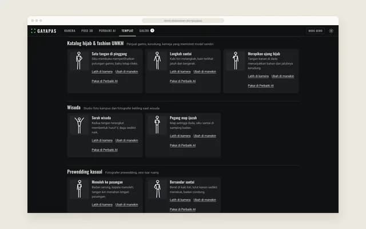Click the 'Bersandar santai' card title

[182, 182]
